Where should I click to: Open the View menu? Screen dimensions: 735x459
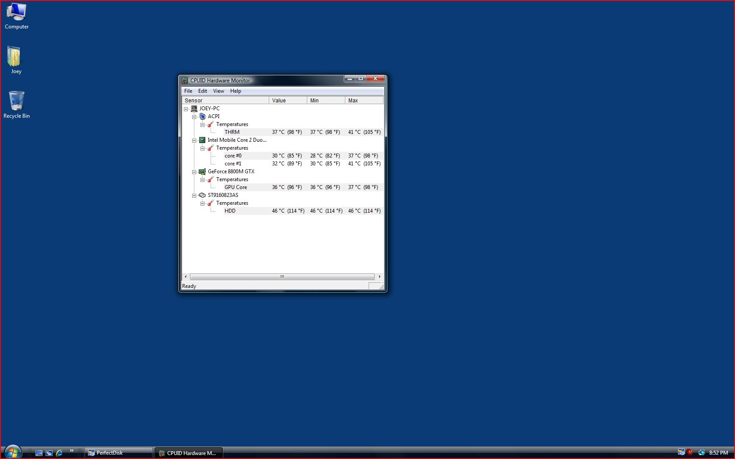click(218, 91)
